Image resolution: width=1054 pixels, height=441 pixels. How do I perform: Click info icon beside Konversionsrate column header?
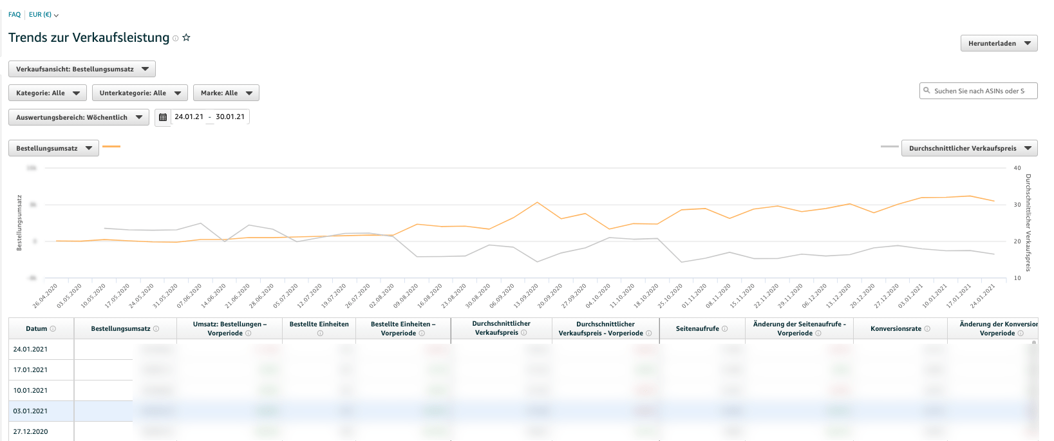pos(927,329)
